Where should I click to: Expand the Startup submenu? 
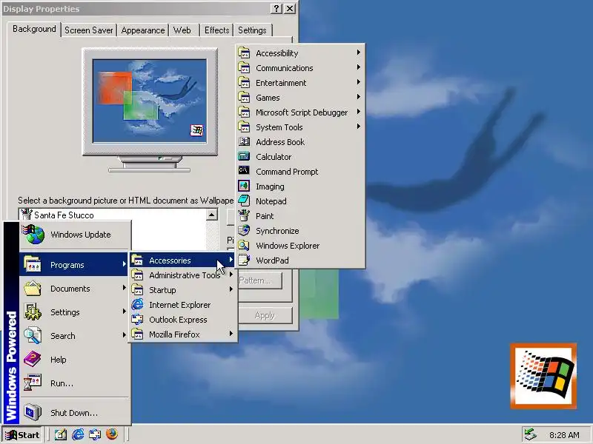coord(183,289)
